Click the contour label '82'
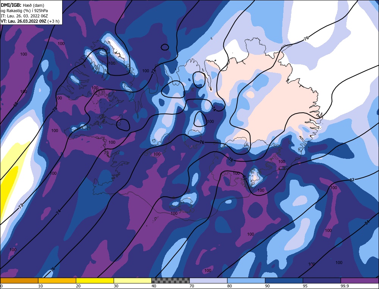The height and width of the screenshot is (289, 379). [x=352, y=180]
